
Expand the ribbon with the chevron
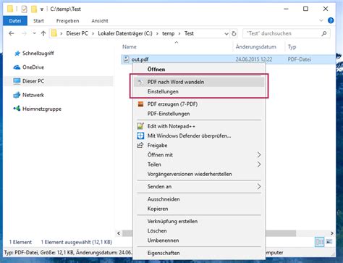pyautogui.click(x=321, y=21)
